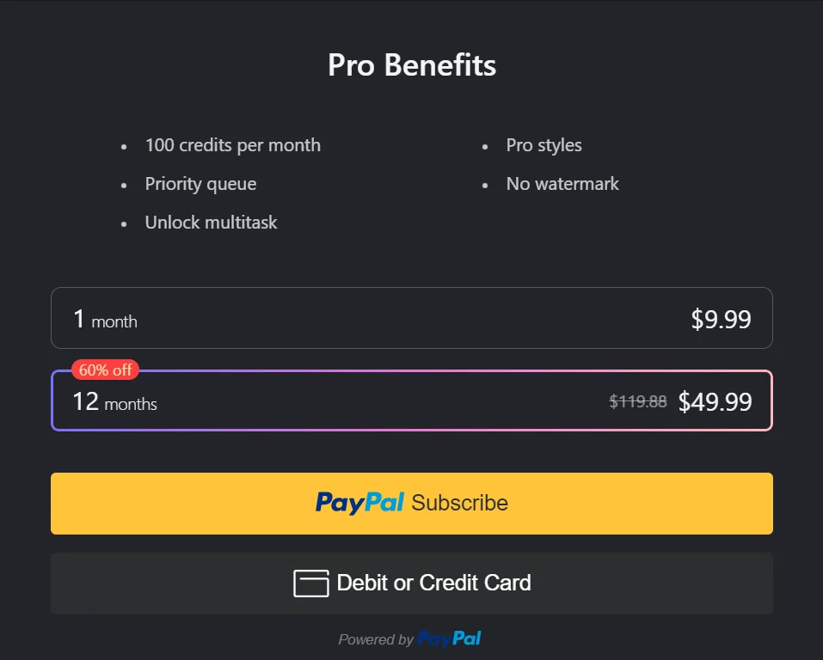
Task: Click the Priority queue benefit
Action: tap(200, 184)
